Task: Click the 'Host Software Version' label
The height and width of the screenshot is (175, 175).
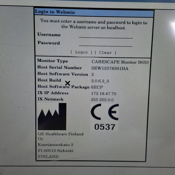Action: (63, 74)
